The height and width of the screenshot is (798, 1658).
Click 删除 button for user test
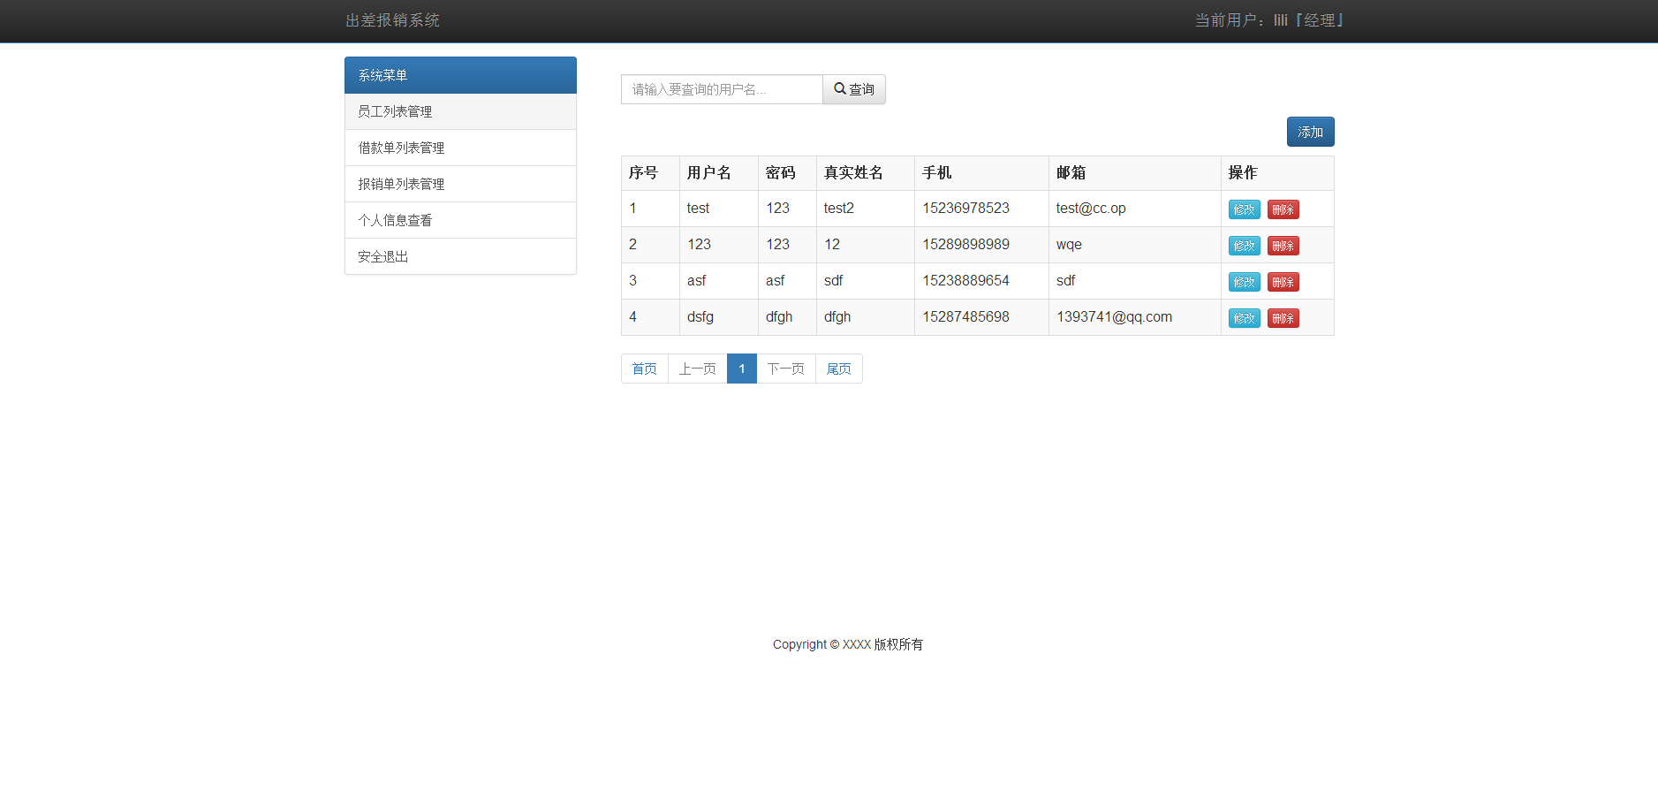(1283, 209)
